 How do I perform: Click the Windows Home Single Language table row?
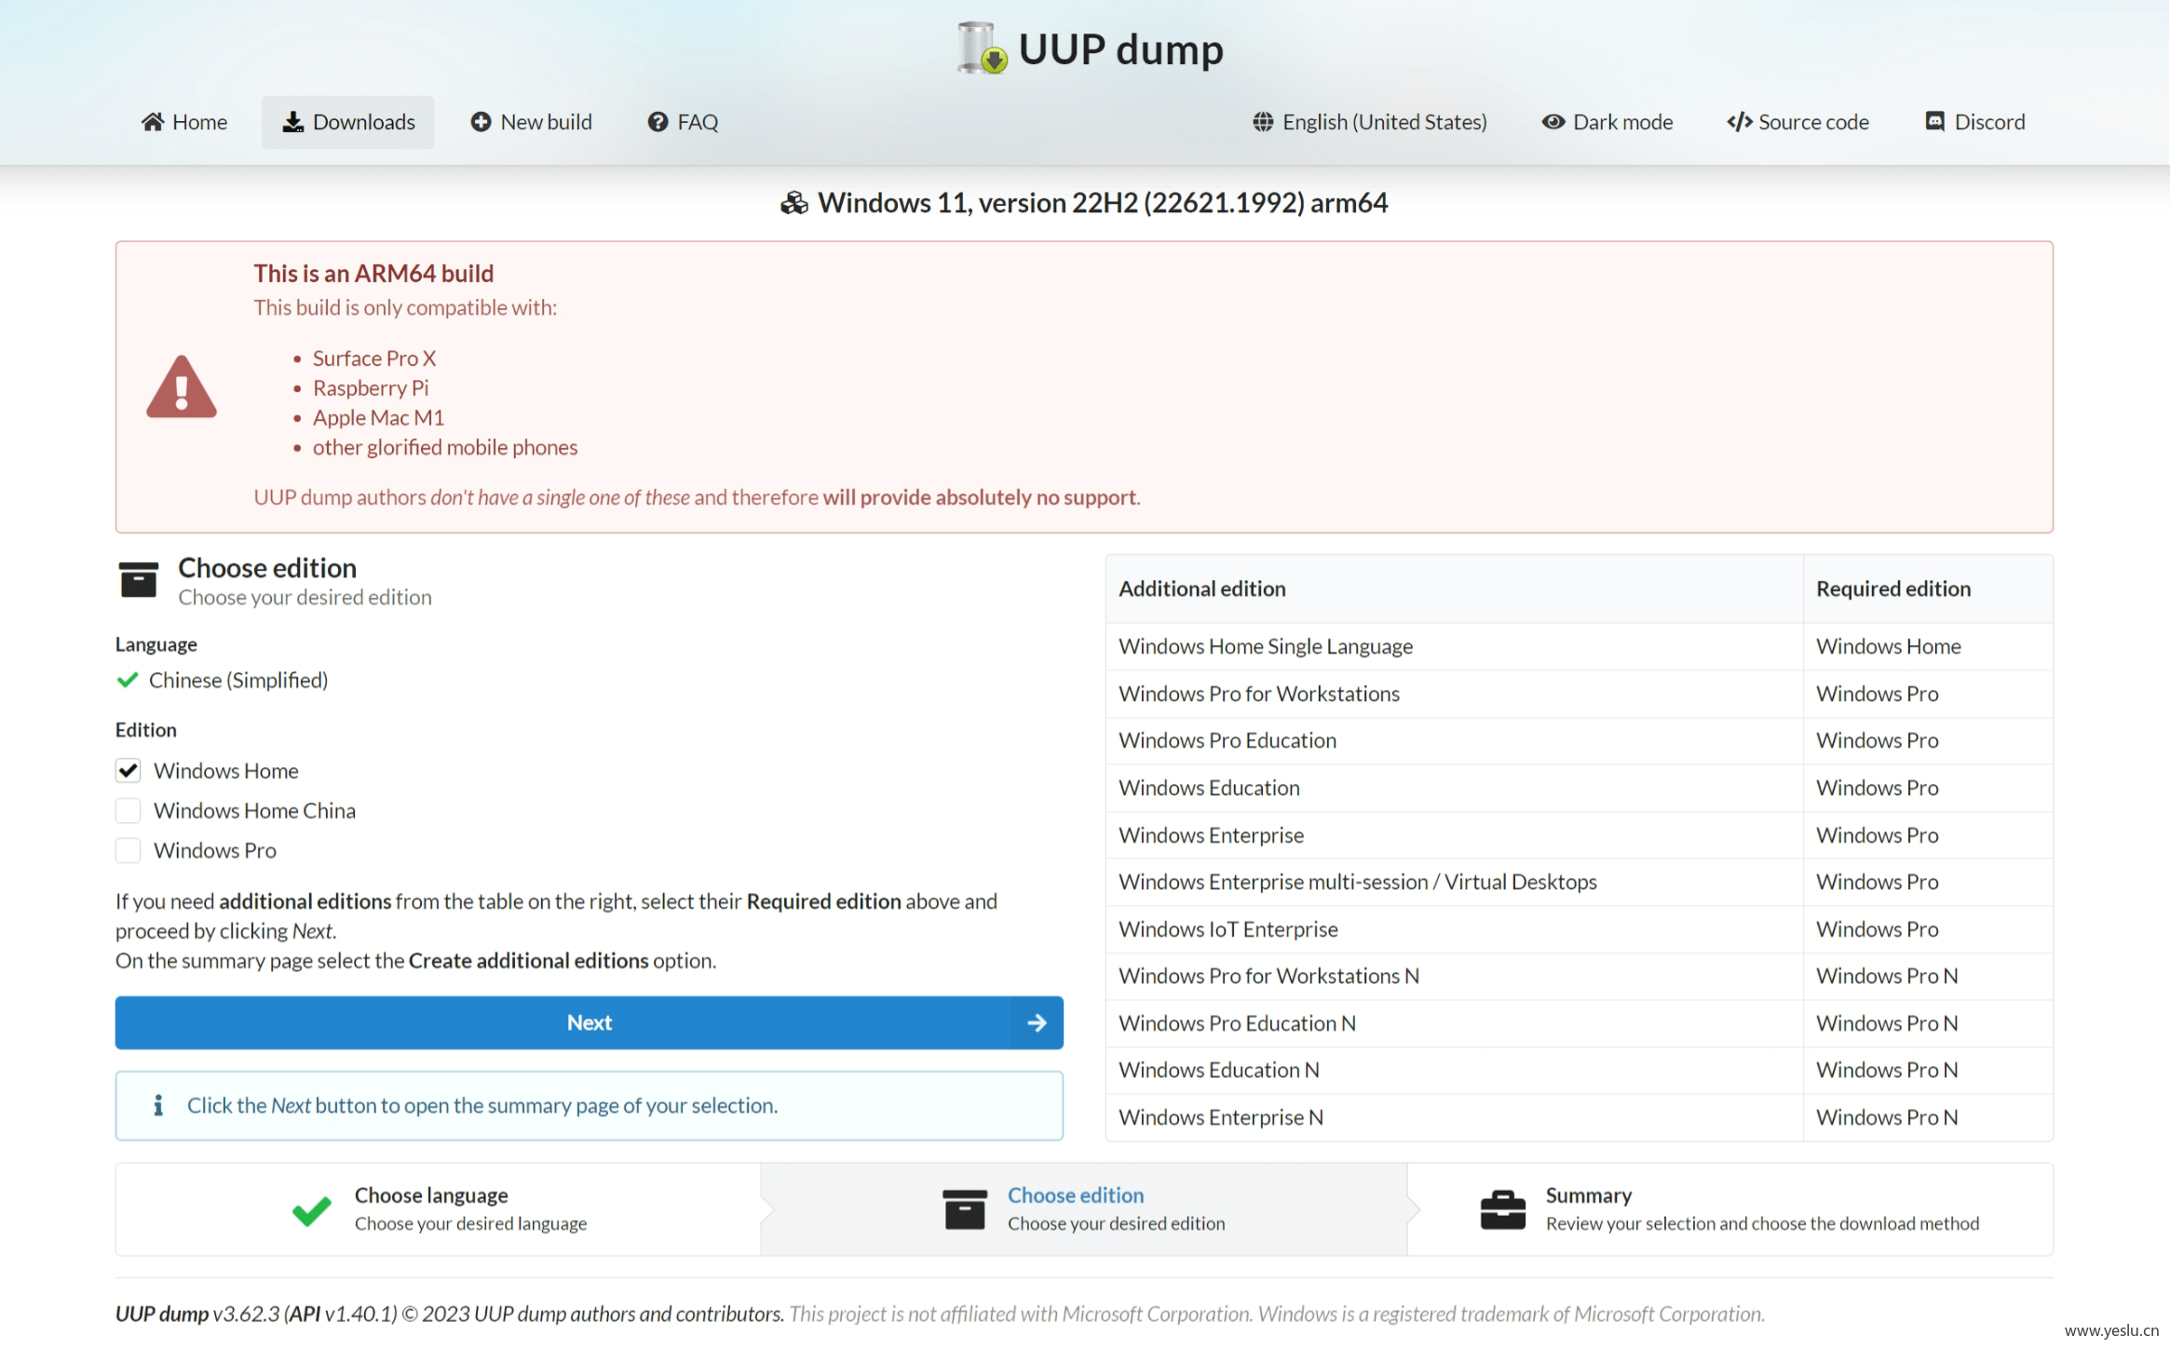click(1579, 646)
